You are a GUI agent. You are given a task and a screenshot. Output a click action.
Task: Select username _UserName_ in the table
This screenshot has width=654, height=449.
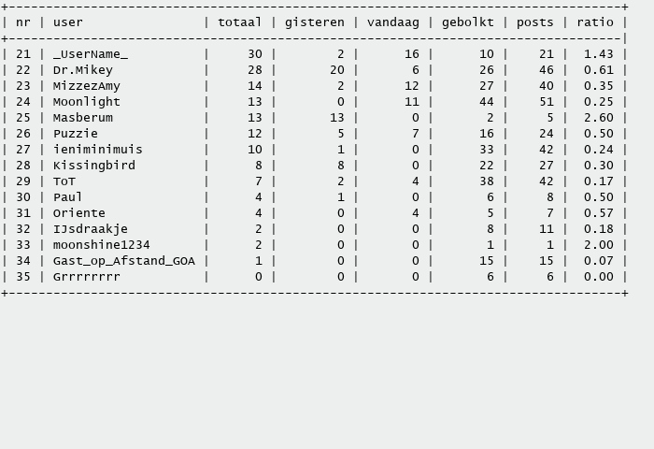pyautogui.click(x=90, y=54)
